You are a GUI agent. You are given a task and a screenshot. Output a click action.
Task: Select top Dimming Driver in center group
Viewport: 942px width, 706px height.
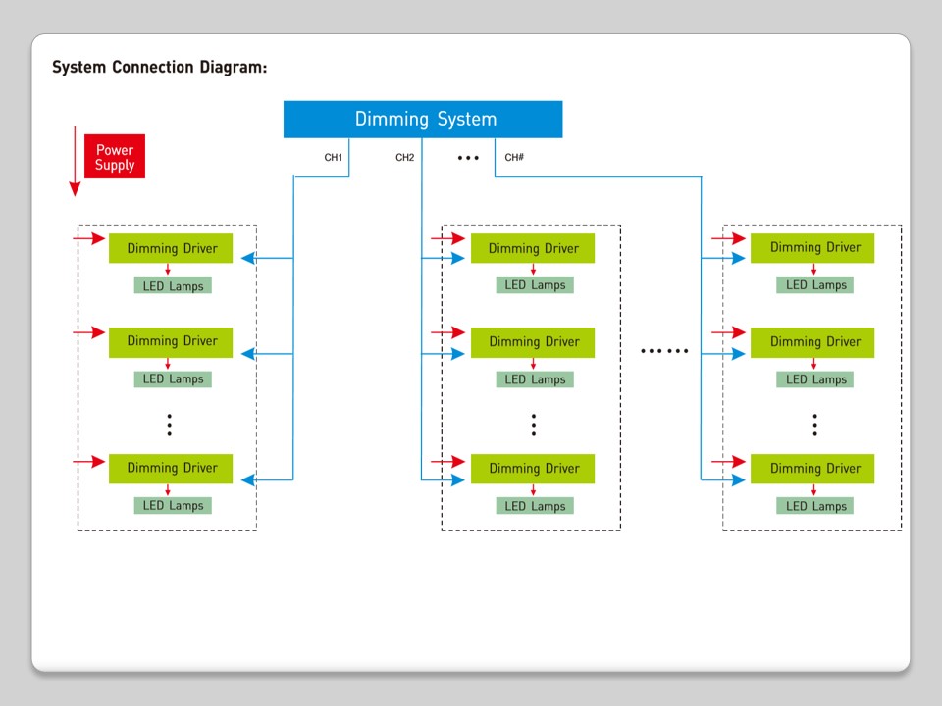[x=534, y=249]
